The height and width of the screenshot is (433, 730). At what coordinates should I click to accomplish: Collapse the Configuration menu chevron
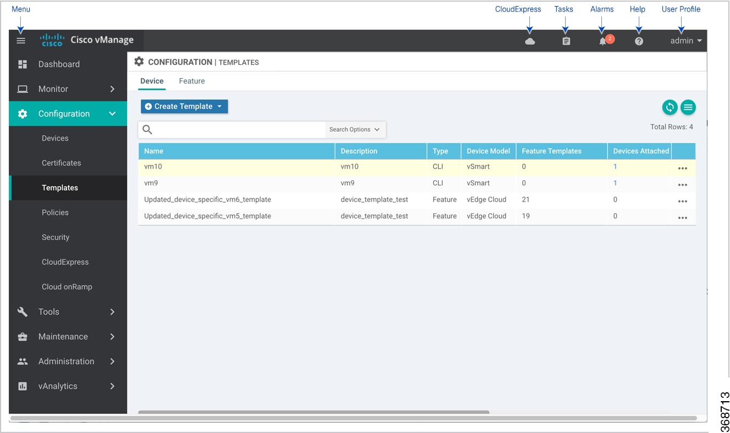112,114
